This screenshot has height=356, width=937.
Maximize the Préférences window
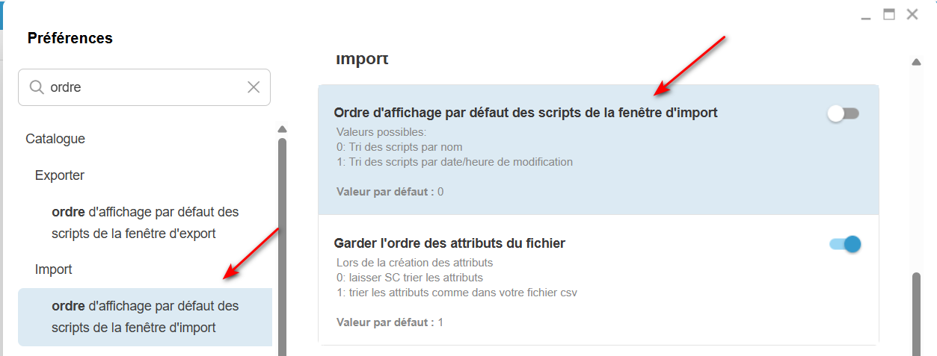(x=889, y=14)
